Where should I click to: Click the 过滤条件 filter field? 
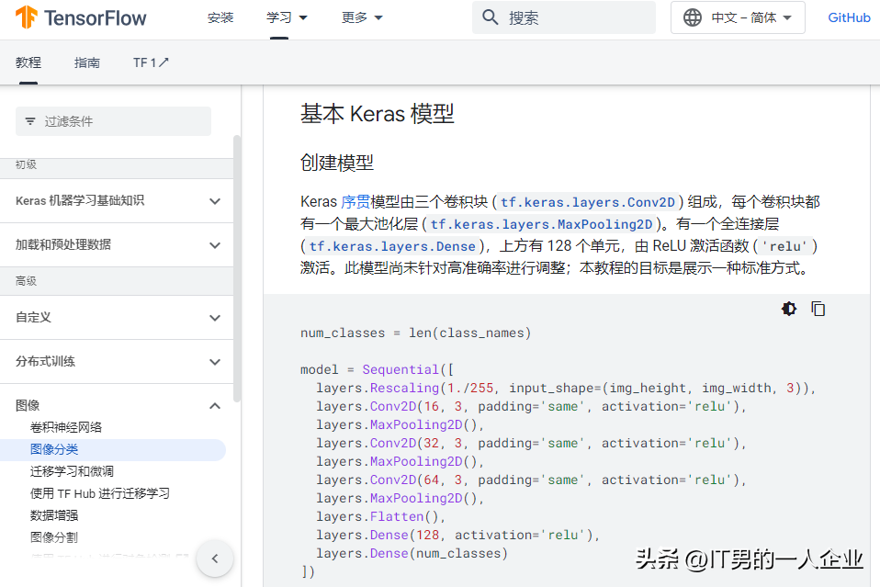click(113, 121)
